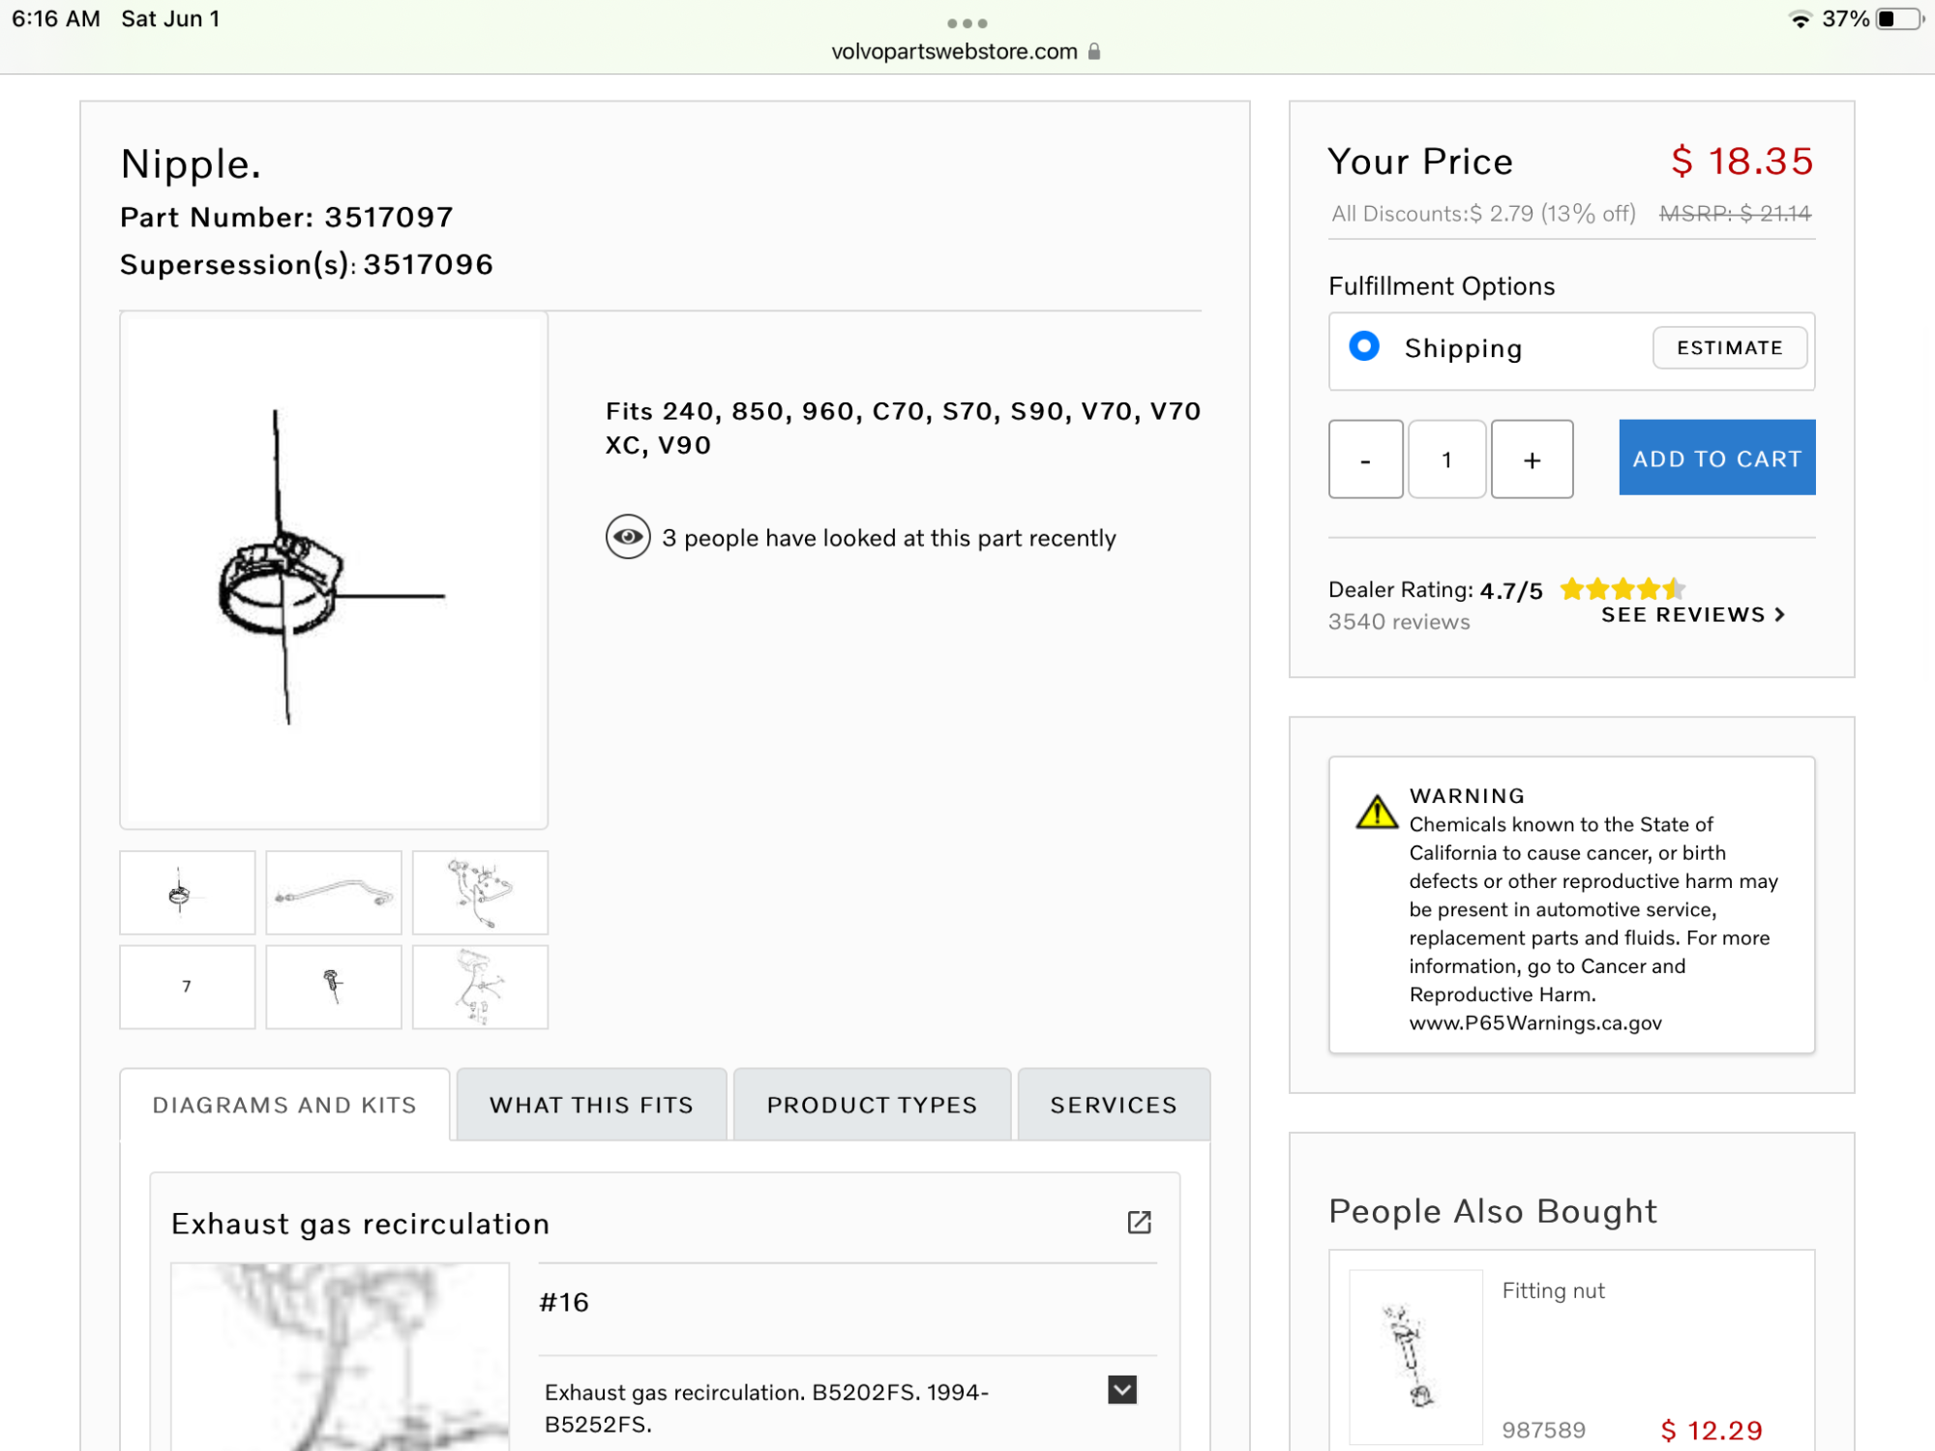Tap the three-dots menu at top
Viewport: 1935px width, 1451px height.
click(x=967, y=23)
